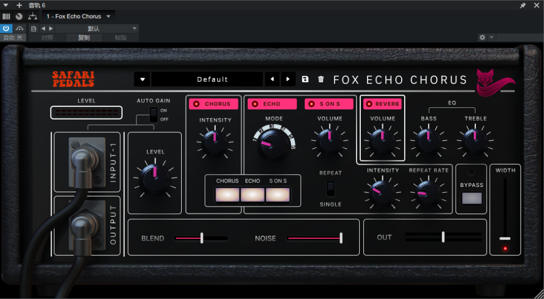
Task: Delete the preset using the trash icon
Action: click(321, 79)
